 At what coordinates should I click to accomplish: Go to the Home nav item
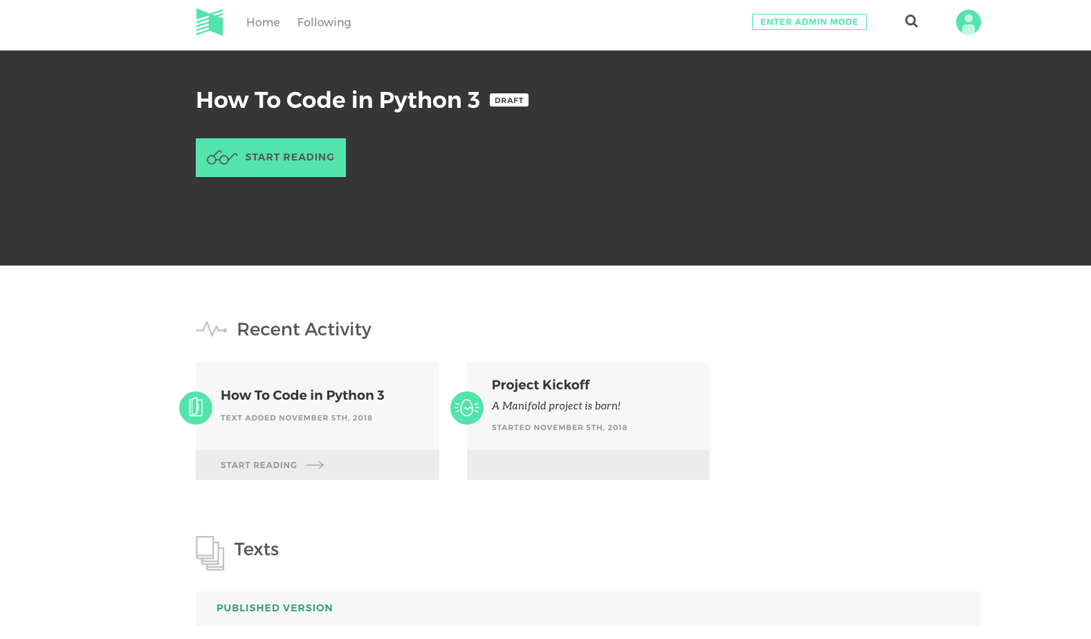[x=263, y=22]
